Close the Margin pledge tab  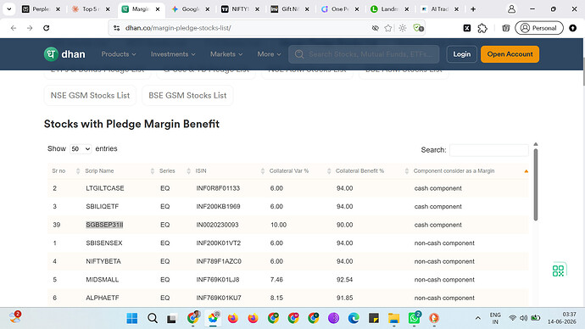tap(158, 9)
